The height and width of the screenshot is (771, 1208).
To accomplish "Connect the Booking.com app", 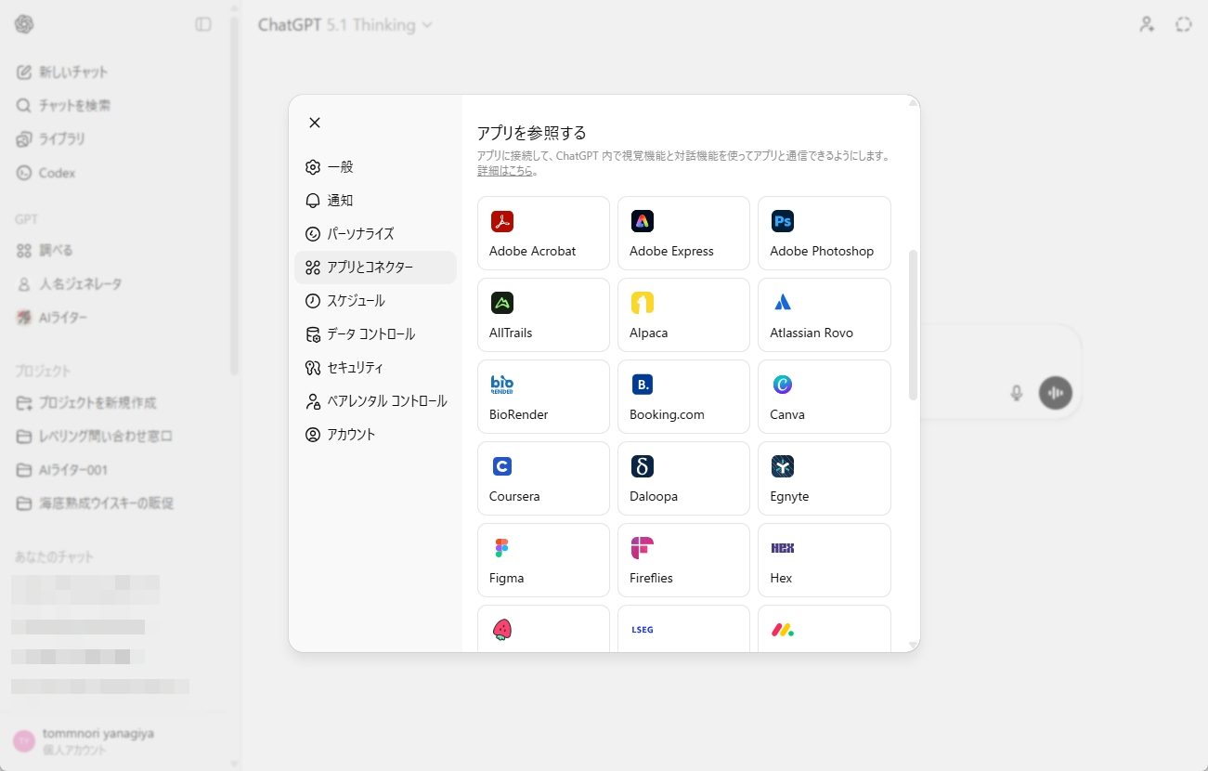I will 682,397.
